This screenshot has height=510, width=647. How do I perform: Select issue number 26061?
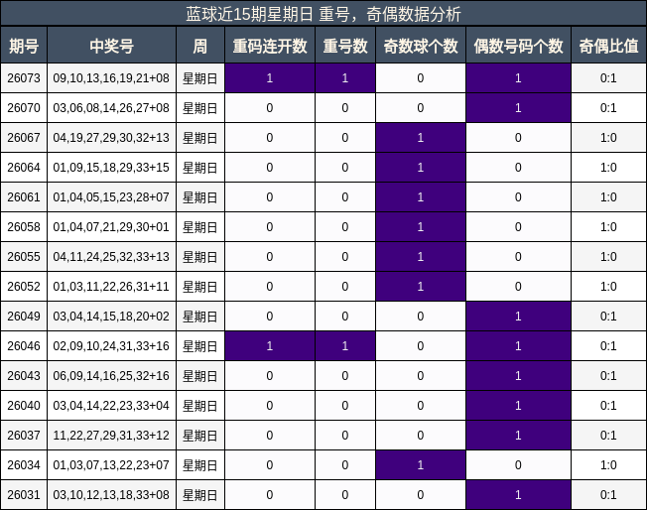pyautogui.click(x=24, y=196)
